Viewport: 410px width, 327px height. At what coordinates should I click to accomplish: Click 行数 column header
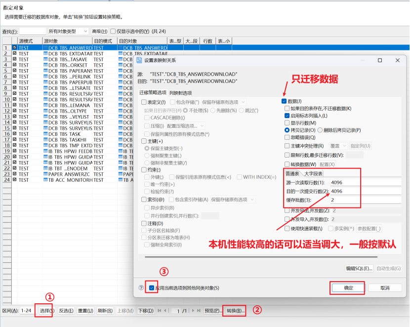pyautogui.click(x=207, y=41)
